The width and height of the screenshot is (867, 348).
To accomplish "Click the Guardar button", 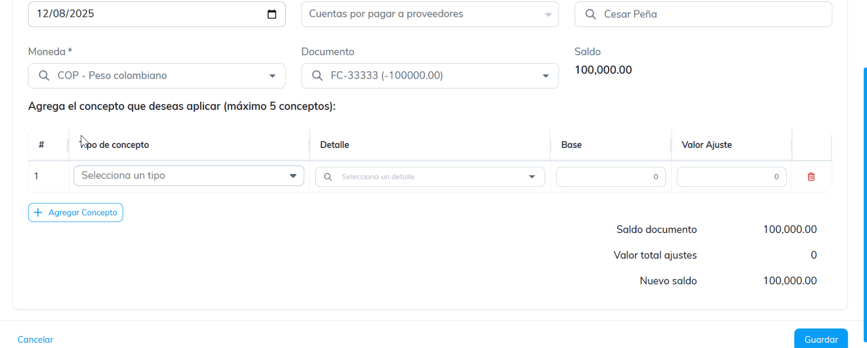I will (821, 339).
